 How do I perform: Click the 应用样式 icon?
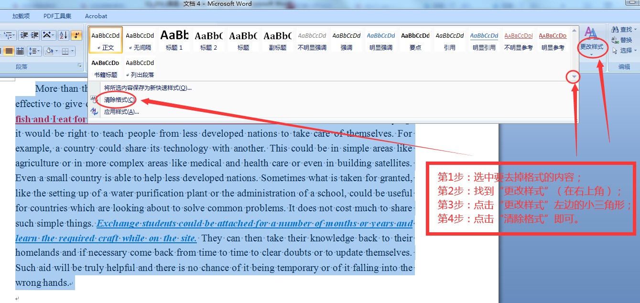[x=94, y=111]
